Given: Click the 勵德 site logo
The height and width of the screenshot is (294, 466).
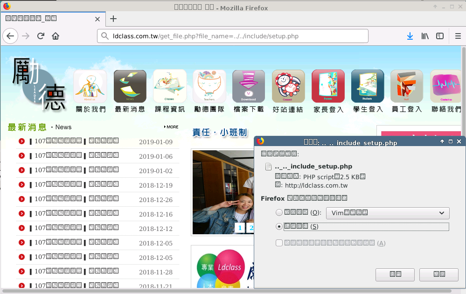Looking at the screenshot, I should click(x=39, y=84).
